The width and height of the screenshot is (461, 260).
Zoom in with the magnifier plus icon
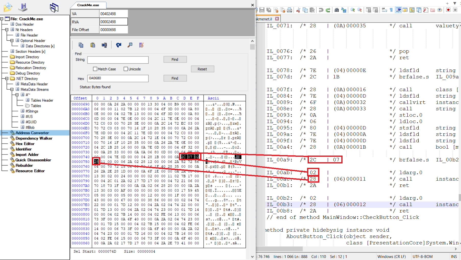click(353, 10)
